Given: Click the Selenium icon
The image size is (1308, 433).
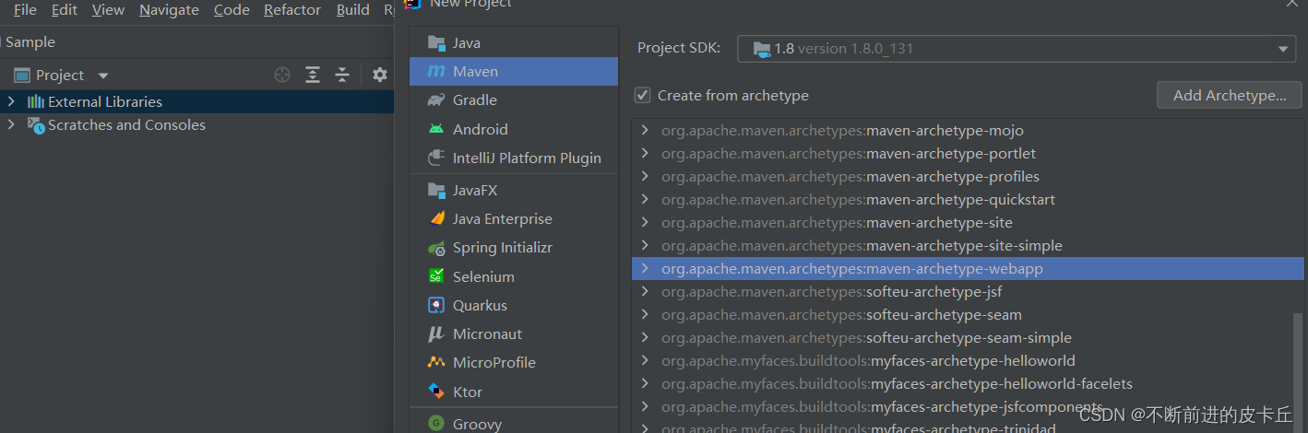Looking at the screenshot, I should coord(436,276).
